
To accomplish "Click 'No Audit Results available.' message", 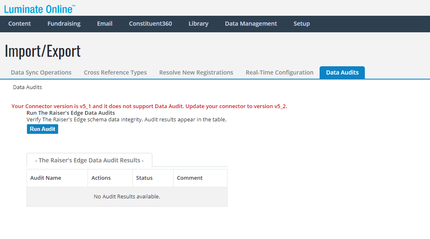I will pyautogui.click(x=127, y=197).
